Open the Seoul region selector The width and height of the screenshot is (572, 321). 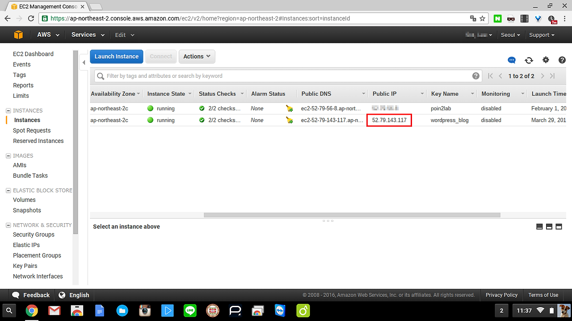(511, 35)
